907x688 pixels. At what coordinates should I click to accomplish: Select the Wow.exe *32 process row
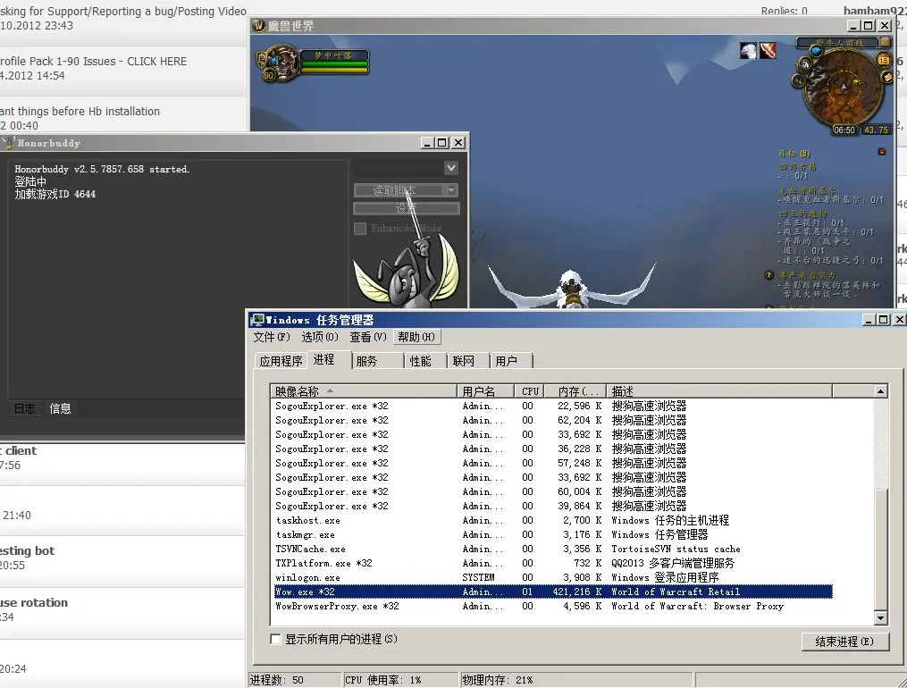(x=553, y=592)
